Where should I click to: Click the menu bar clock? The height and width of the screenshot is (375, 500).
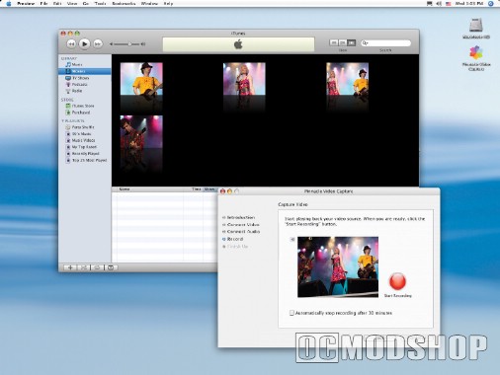(469, 4)
